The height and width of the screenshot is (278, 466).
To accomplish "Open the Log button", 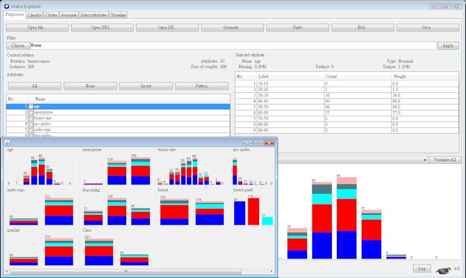I will coord(422,268).
